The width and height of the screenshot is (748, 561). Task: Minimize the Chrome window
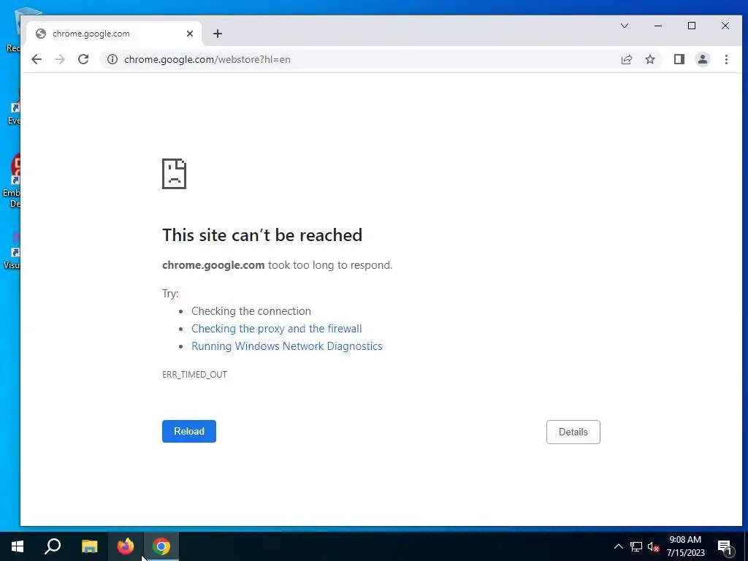(658, 26)
